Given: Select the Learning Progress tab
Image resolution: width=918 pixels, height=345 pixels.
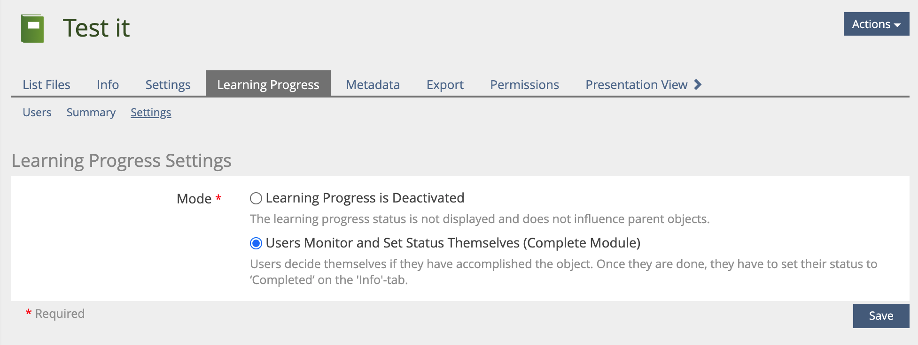Looking at the screenshot, I should [268, 85].
